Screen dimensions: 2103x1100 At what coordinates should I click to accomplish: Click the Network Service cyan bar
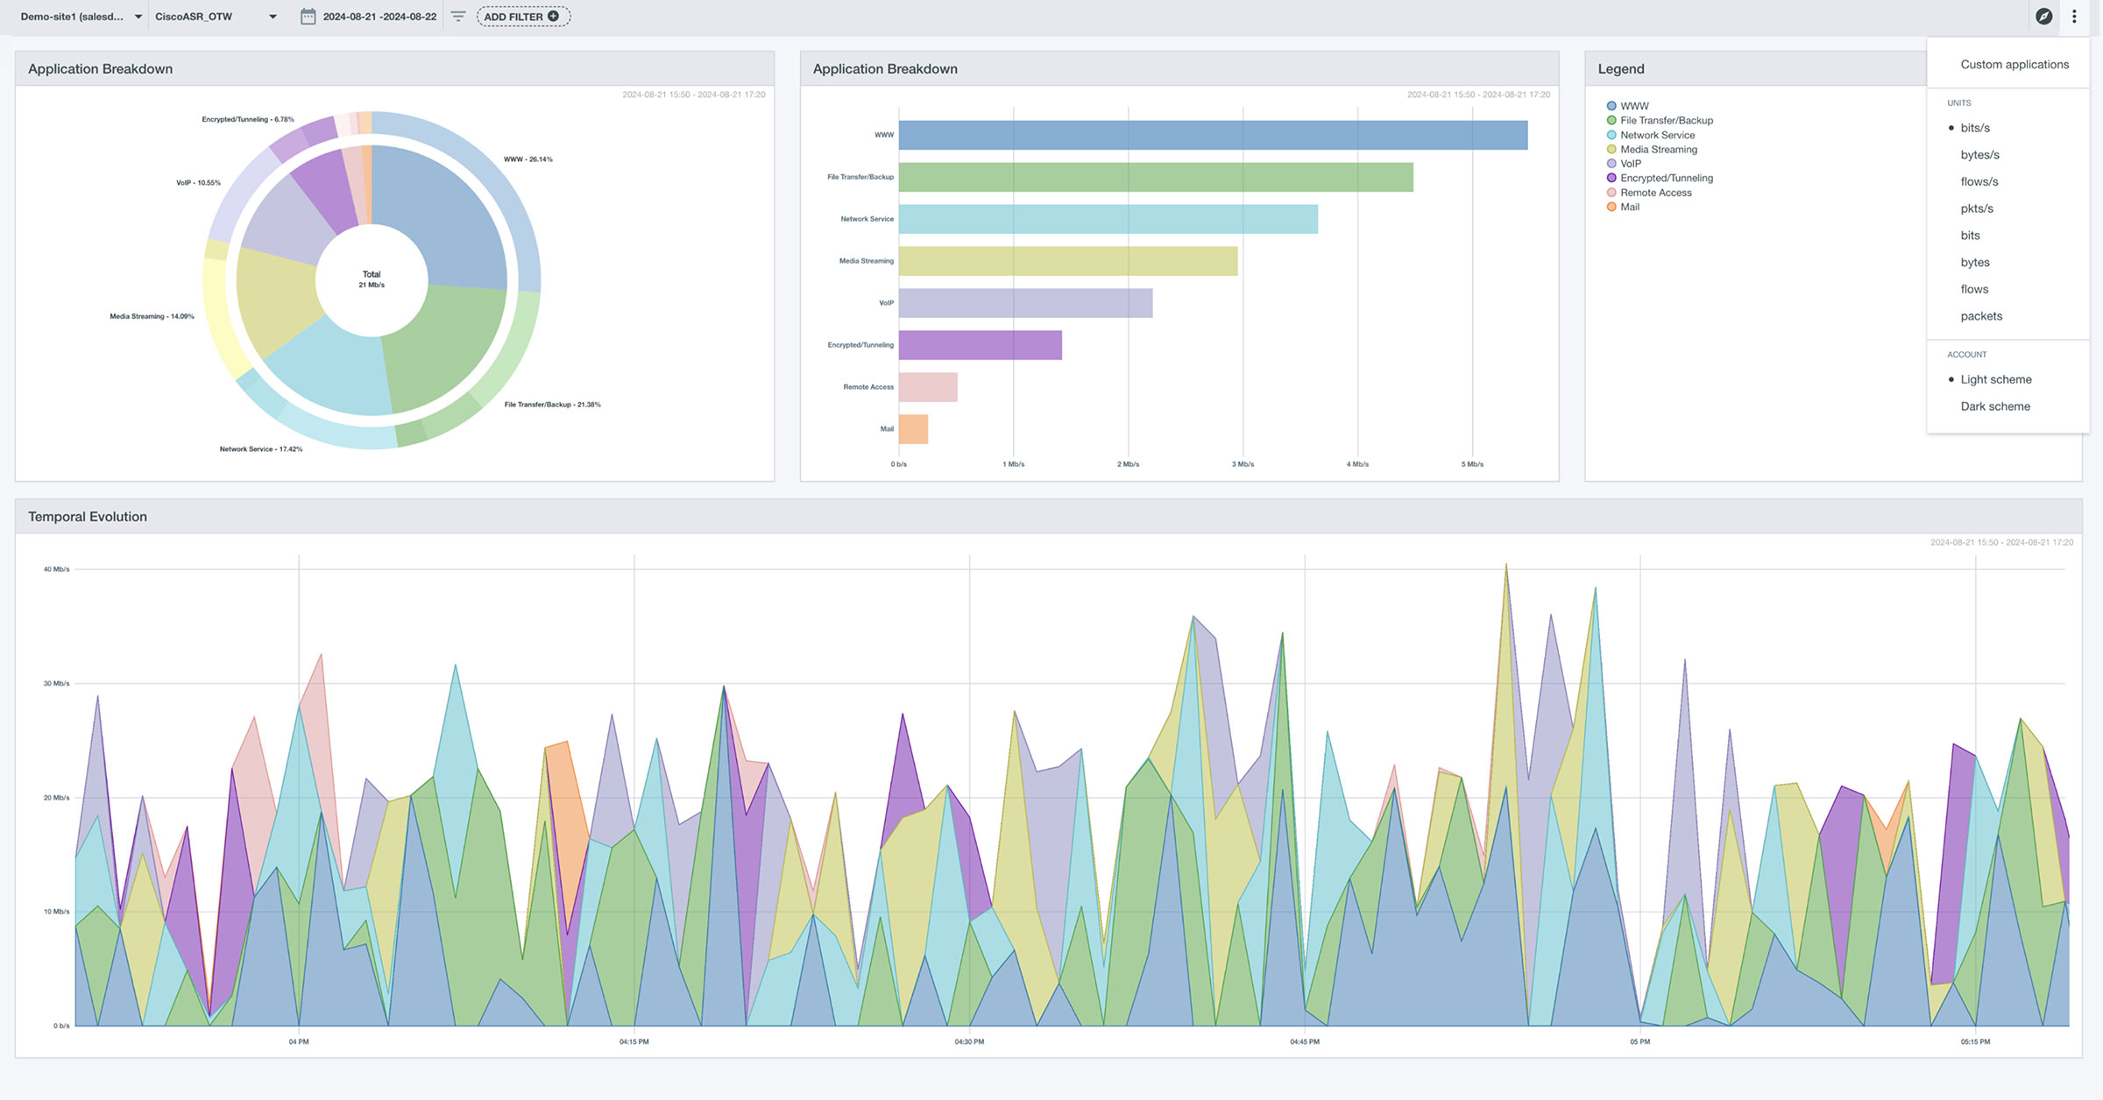1108,219
